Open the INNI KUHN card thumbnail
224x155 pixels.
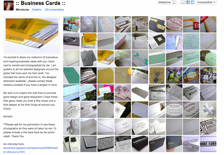[208, 144]
